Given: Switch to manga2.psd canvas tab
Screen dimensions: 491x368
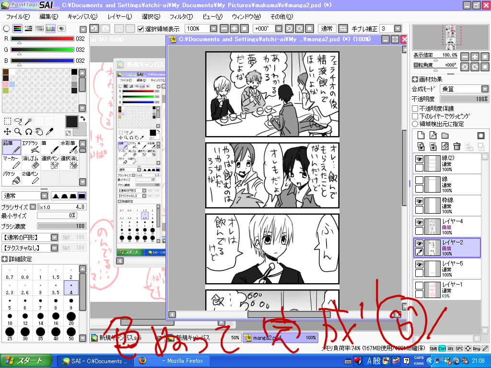Looking at the screenshot, I should point(281,338).
